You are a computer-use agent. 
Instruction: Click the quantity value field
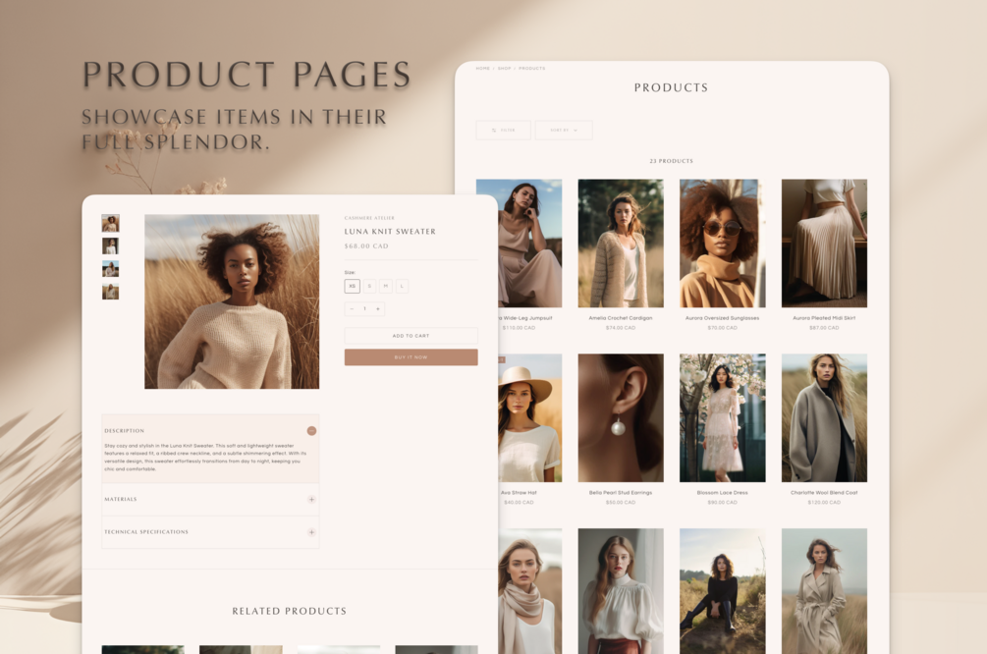tap(364, 308)
